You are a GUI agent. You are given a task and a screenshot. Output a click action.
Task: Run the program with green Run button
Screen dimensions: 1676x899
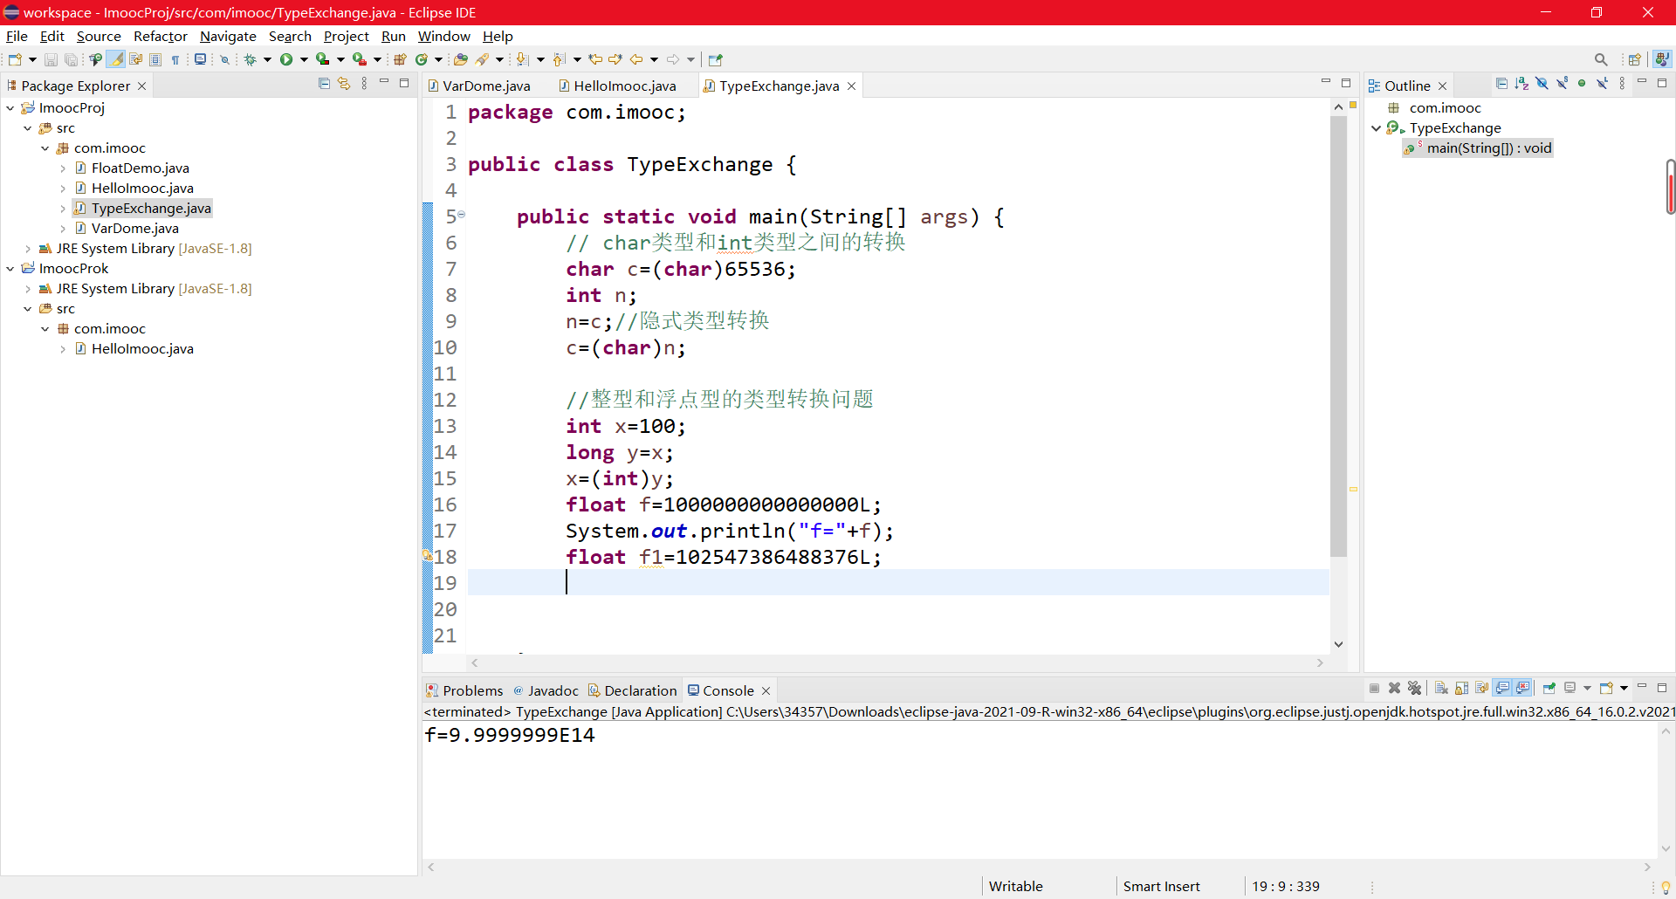286,59
